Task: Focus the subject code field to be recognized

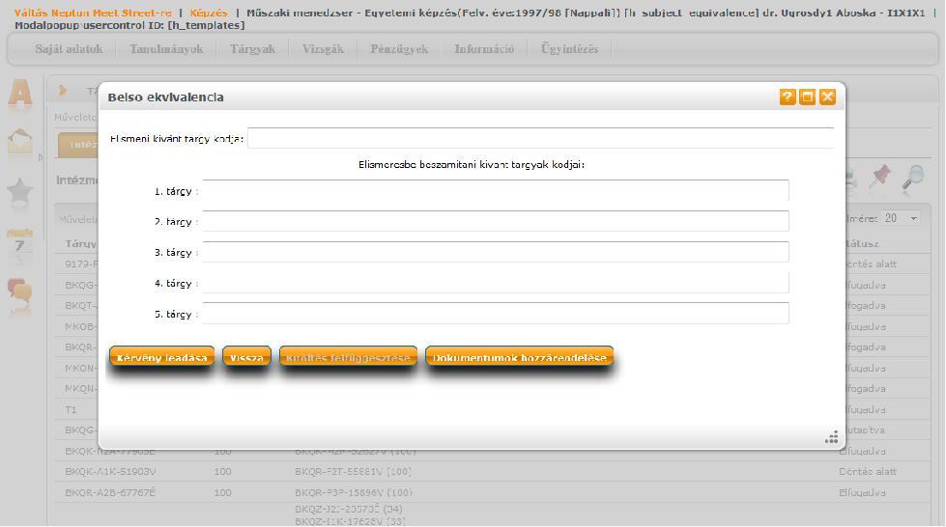Action: point(540,138)
